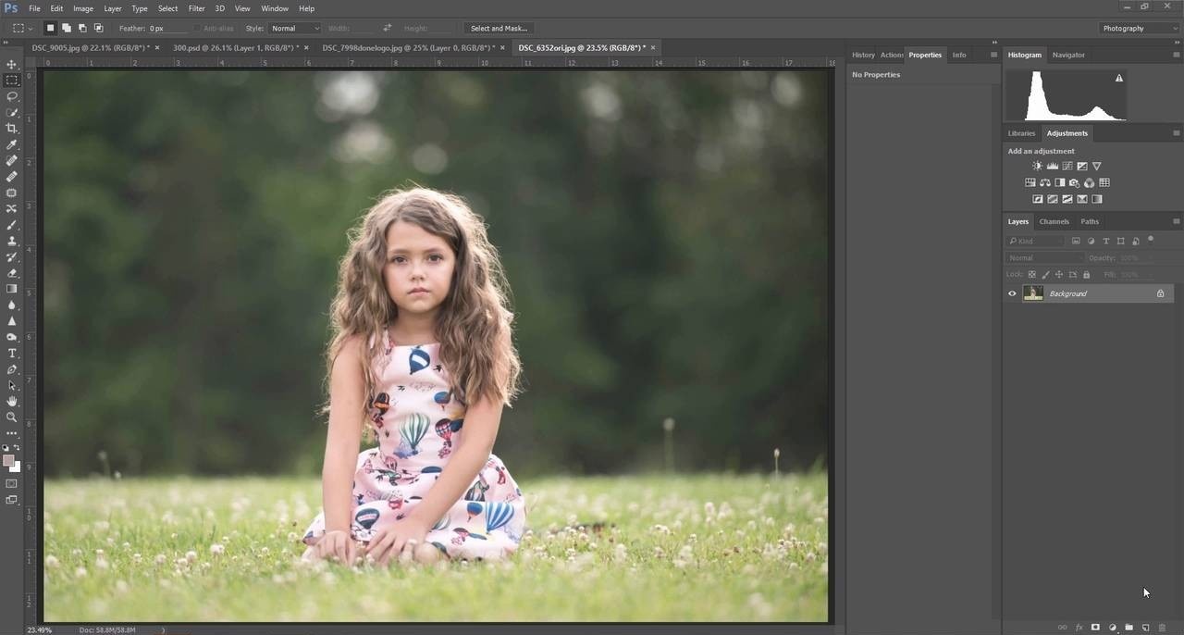The height and width of the screenshot is (635, 1184).
Task: Switch to the DSC_9005.jpg document tab
Action: pyautogui.click(x=91, y=47)
